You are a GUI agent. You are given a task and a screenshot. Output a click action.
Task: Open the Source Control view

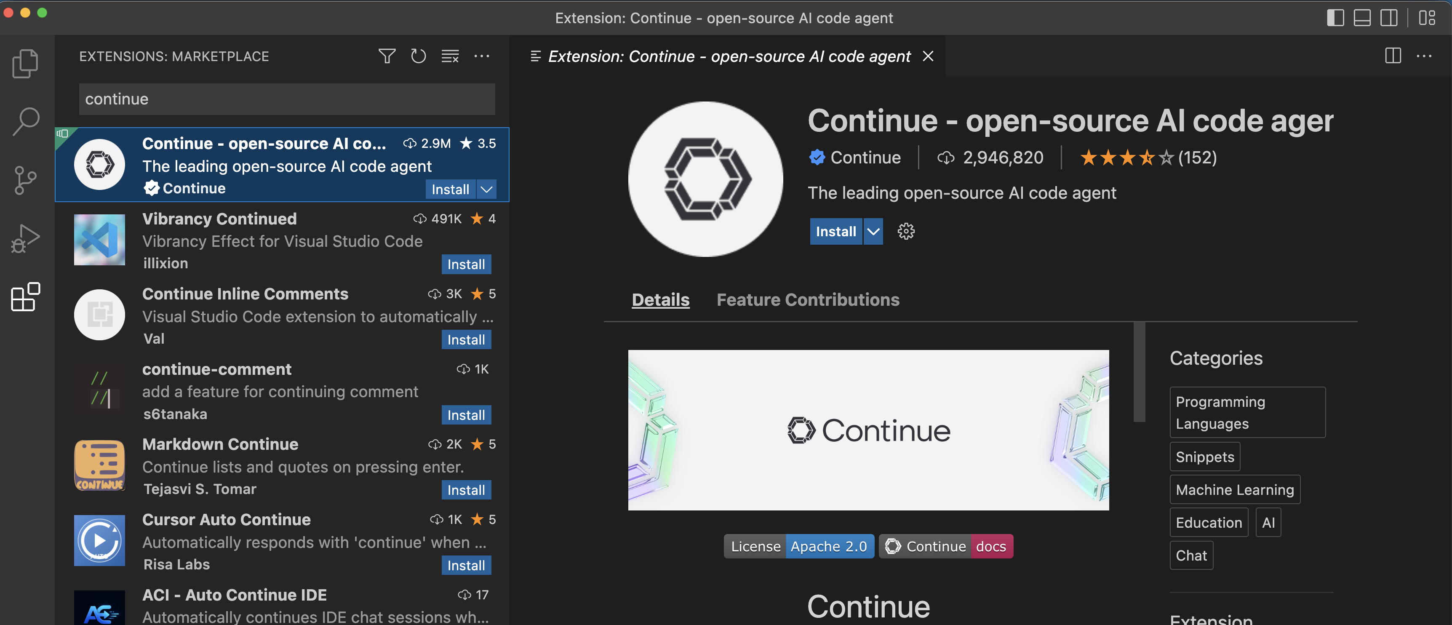point(25,180)
